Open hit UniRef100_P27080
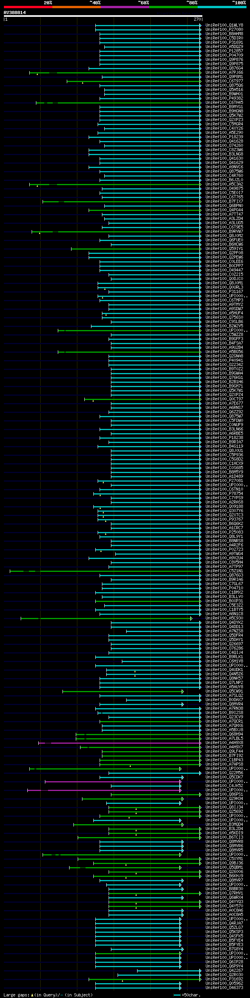The image size is (250, 998). (x=224, y=29)
